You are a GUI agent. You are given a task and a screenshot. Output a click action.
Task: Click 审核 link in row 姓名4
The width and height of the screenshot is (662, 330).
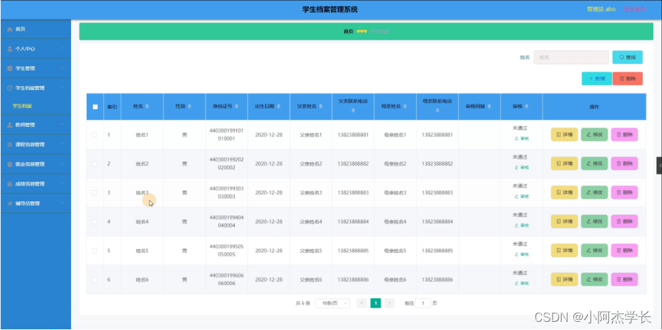(x=521, y=226)
